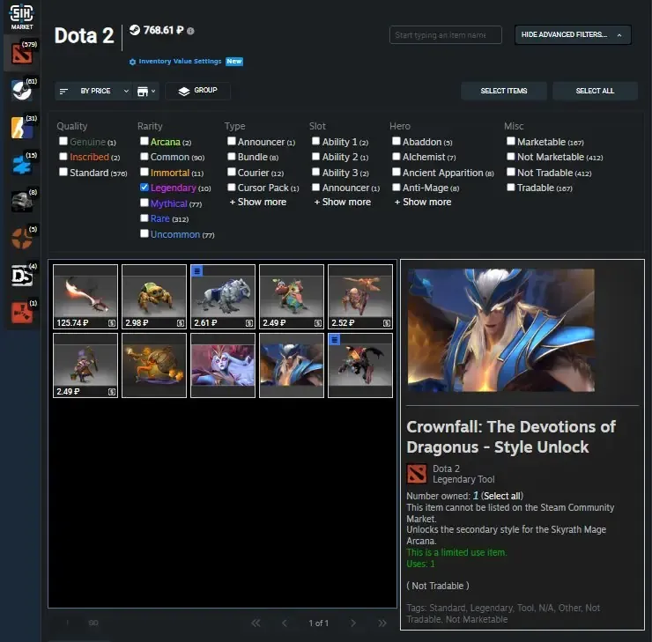Open the market store dropdown arrow
Image resolution: width=652 pixels, height=642 pixels.
coord(153,91)
